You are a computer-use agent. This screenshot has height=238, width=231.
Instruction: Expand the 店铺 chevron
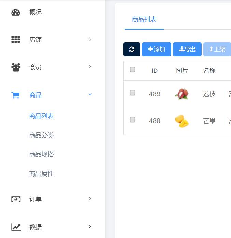[90, 39]
